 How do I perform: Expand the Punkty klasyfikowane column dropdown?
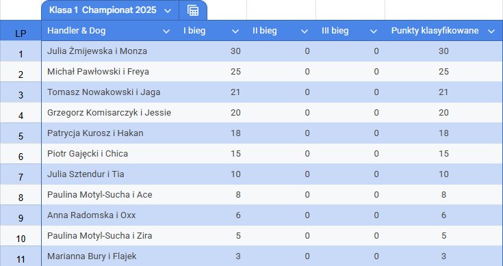[x=491, y=31]
